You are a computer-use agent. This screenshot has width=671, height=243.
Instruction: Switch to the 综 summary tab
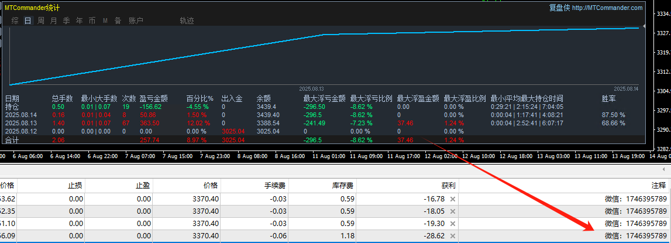coord(15,20)
